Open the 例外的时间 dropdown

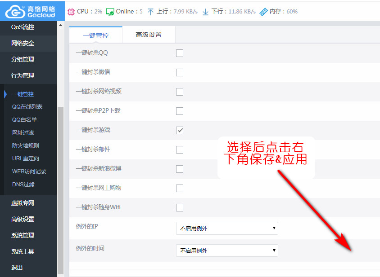pyautogui.click(x=227, y=251)
